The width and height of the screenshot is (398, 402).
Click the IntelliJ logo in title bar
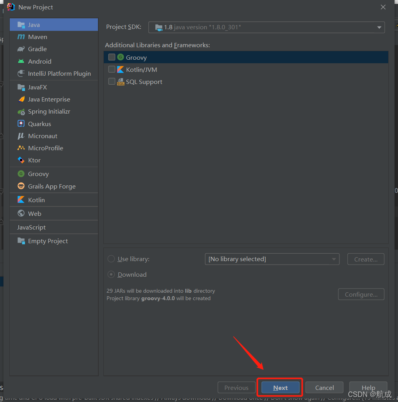(11, 7)
